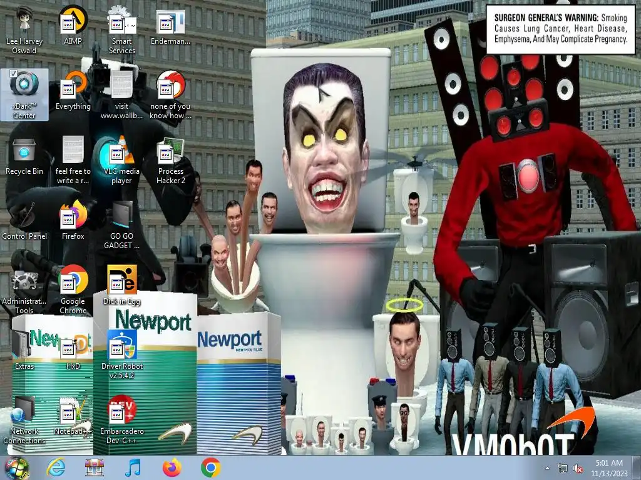Click the Windows Start button
Viewport: 641px width, 480px height.
click(17, 468)
